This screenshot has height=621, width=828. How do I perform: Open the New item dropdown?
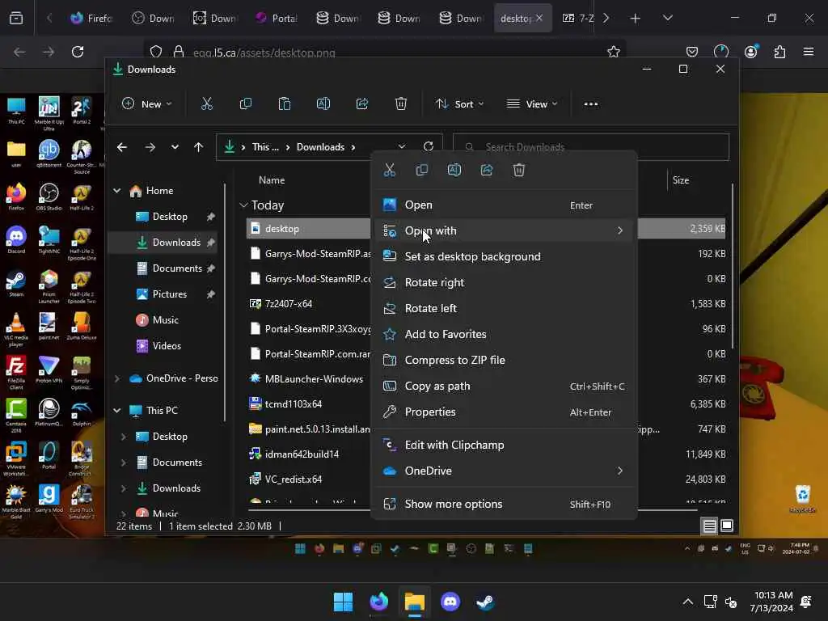pos(147,104)
